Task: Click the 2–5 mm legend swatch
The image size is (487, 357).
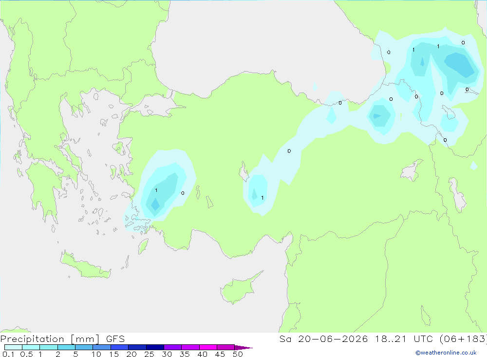Action: coord(66,347)
